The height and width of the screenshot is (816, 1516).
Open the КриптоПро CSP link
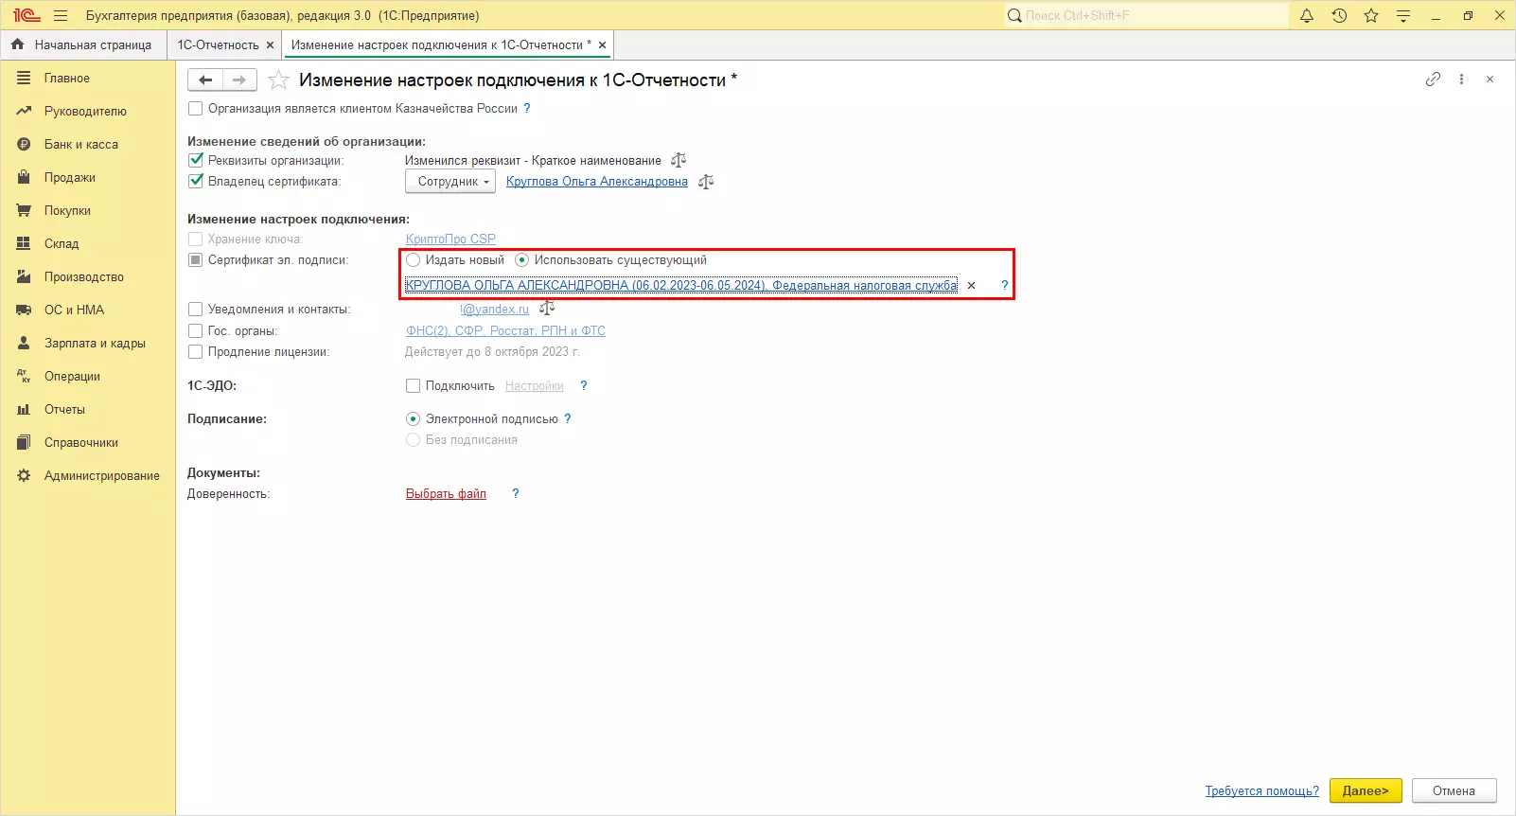coord(450,239)
